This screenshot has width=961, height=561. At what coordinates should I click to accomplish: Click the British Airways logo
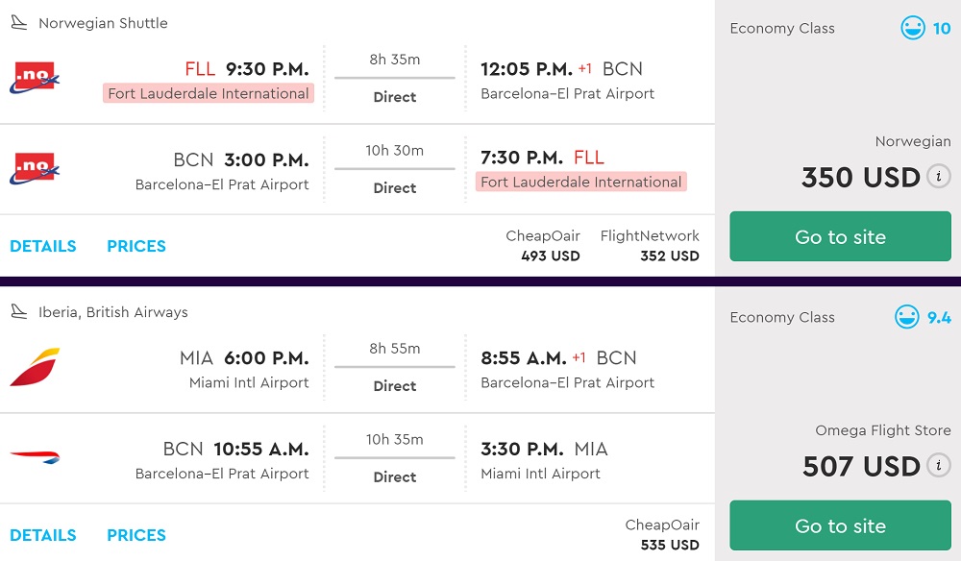35,457
